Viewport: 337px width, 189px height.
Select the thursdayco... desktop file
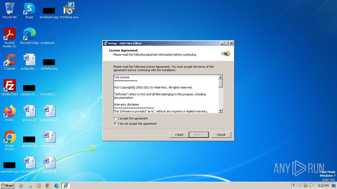click(49, 90)
